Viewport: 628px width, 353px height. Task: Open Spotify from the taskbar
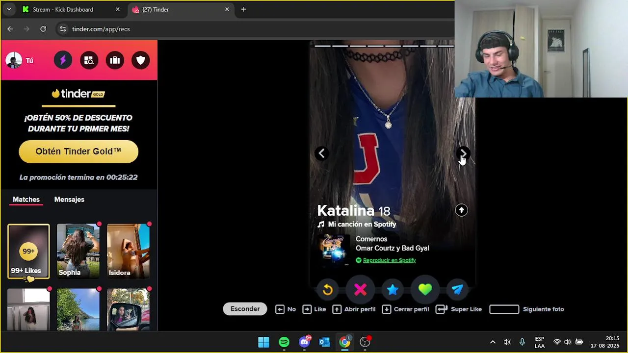(284, 342)
